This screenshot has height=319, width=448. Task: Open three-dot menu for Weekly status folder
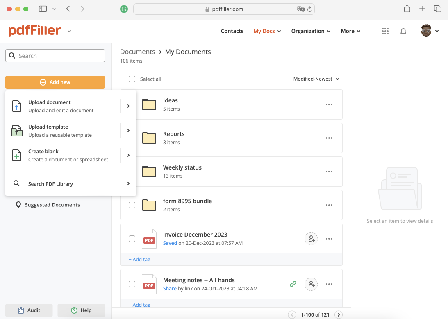click(329, 172)
